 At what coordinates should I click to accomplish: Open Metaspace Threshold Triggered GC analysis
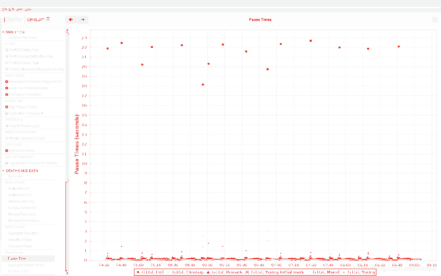coord(35,82)
